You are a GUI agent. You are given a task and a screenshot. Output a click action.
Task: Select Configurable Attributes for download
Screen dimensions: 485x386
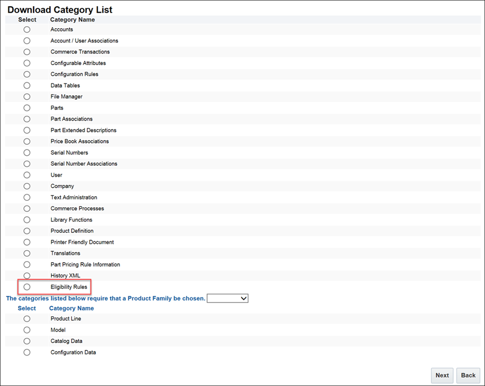(x=27, y=63)
